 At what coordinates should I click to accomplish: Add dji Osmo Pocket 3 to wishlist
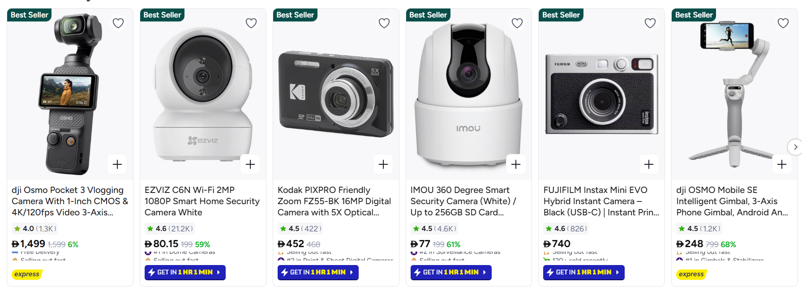118,23
